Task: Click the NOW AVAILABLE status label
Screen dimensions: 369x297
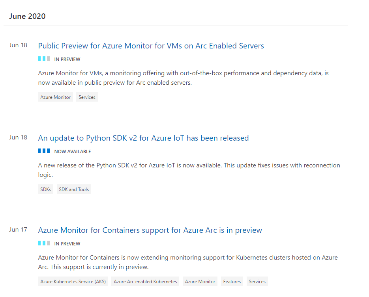Action: tap(73, 152)
